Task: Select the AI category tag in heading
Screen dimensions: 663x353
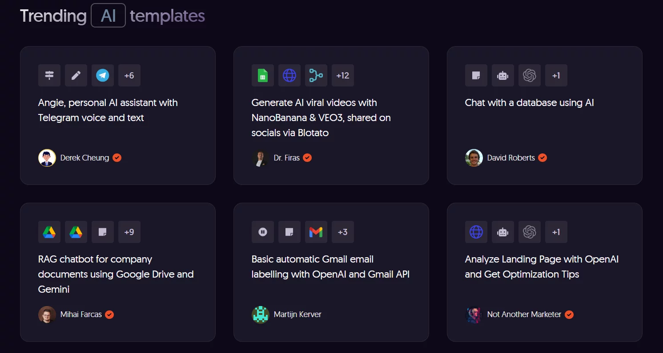Action: point(108,16)
